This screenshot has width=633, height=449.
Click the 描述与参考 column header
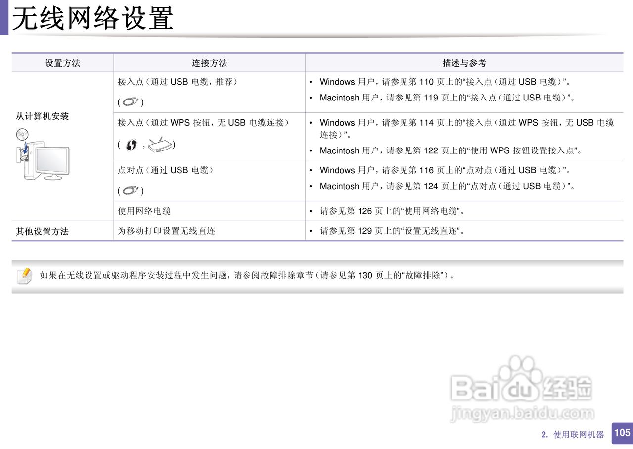(464, 63)
